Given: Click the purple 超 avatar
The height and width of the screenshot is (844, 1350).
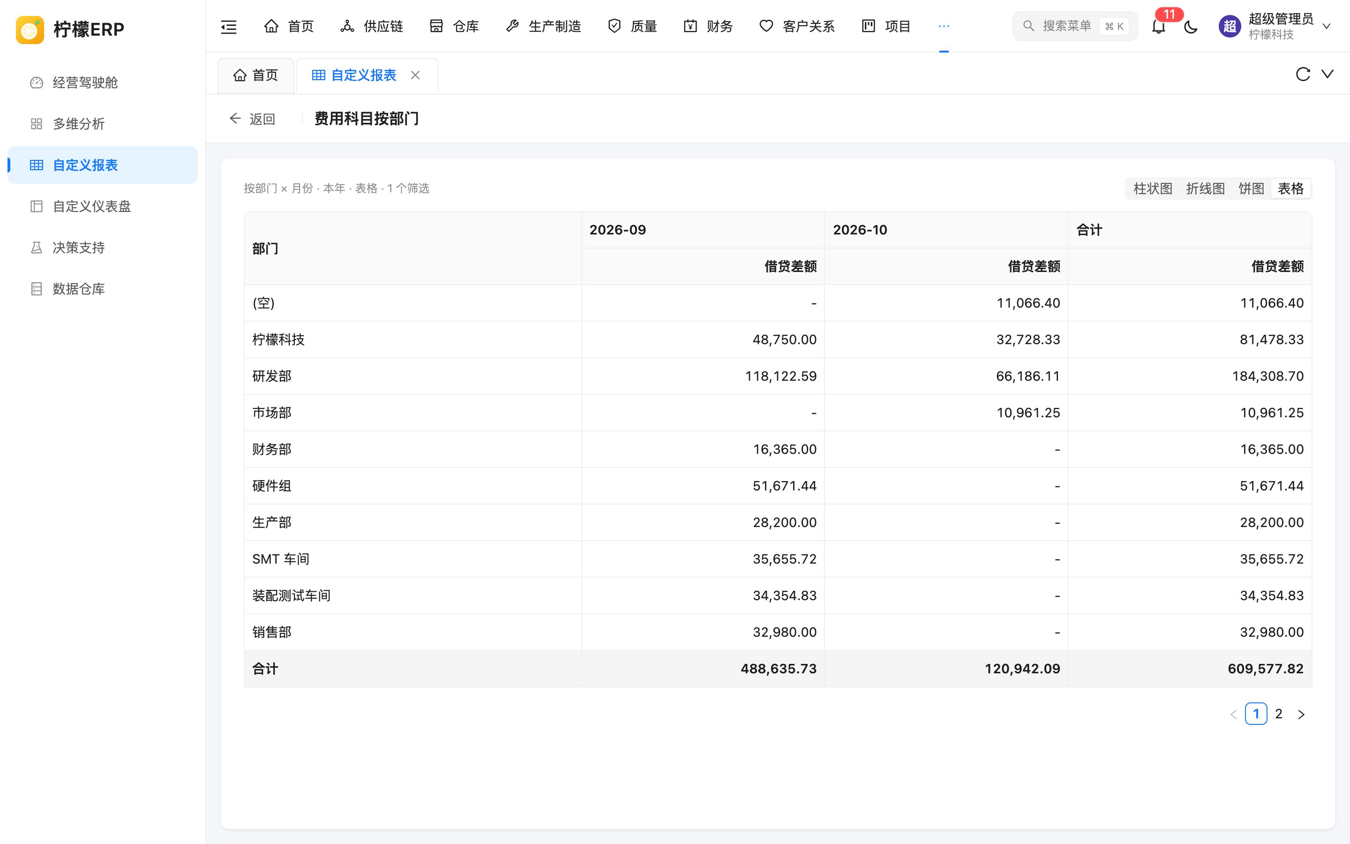Looking at the screenshot, I should coord(1230,26).
